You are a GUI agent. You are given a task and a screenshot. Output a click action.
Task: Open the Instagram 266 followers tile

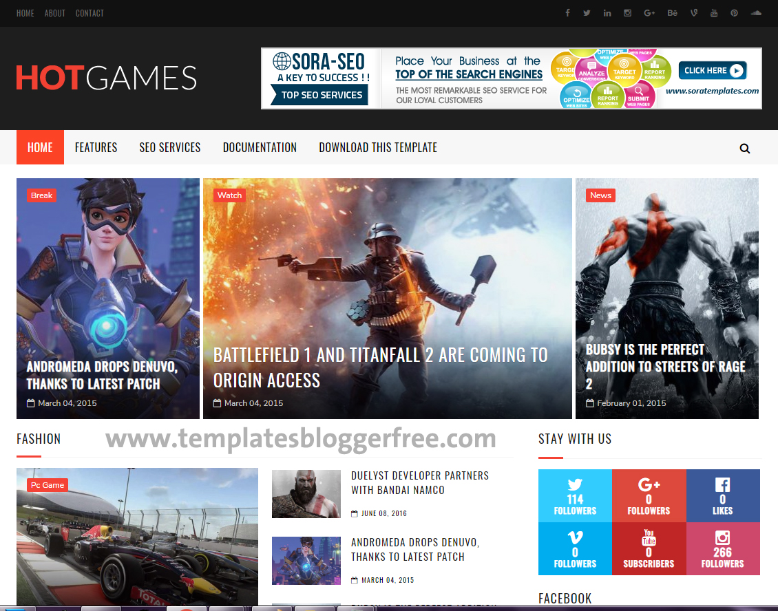[723, 548]
